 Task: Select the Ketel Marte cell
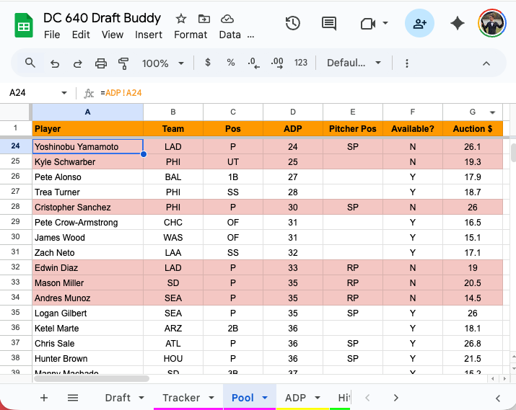[x=87, y=328]
